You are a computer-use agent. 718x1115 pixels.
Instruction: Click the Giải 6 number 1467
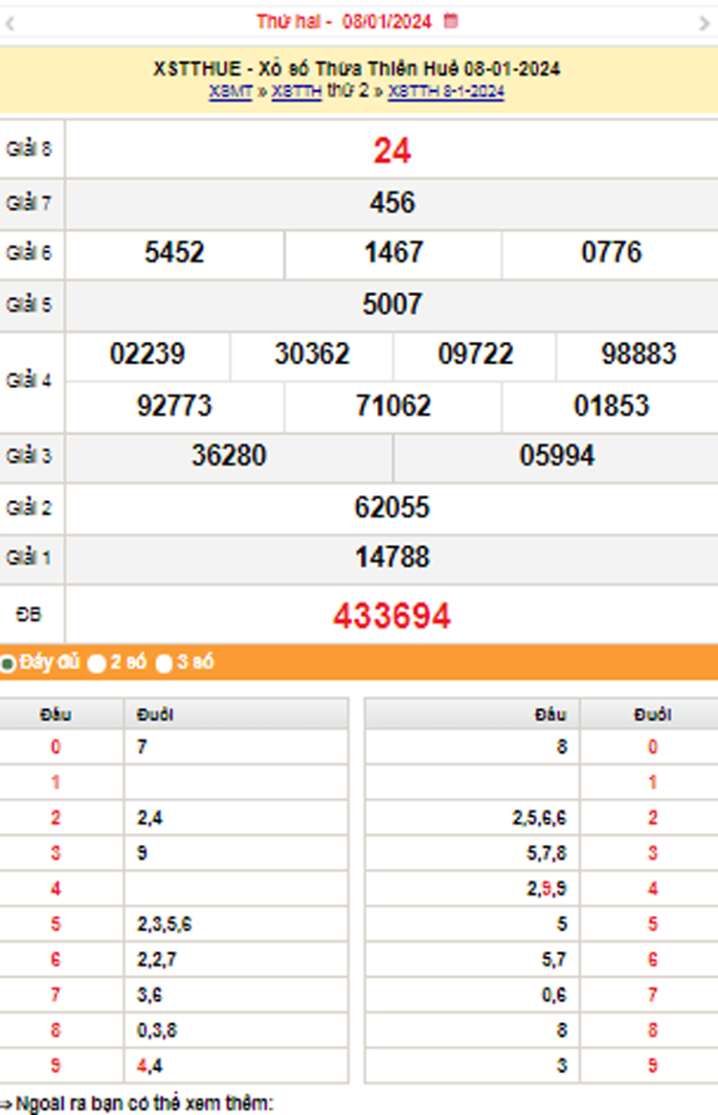coord(393,253)
